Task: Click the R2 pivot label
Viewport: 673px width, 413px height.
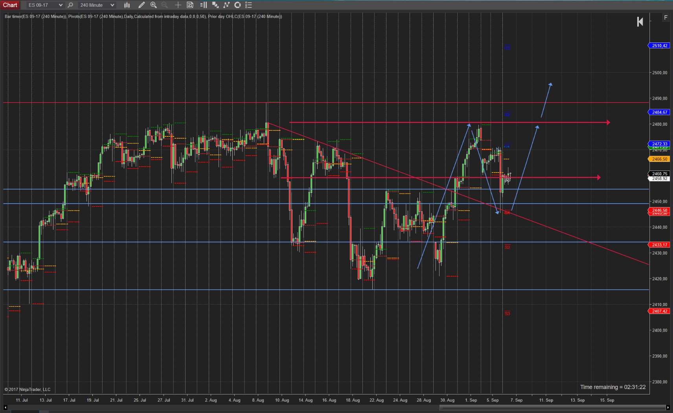Action: coord(508,114)
